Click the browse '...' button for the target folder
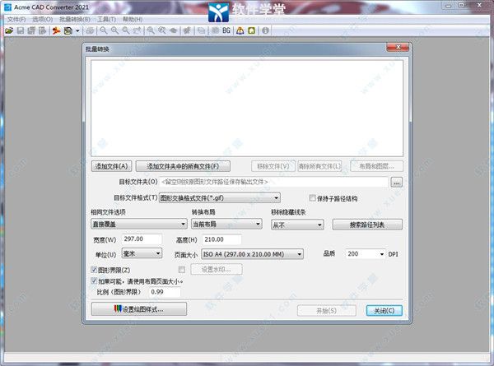The image size is (494, 366). click(x=397, y=183)
